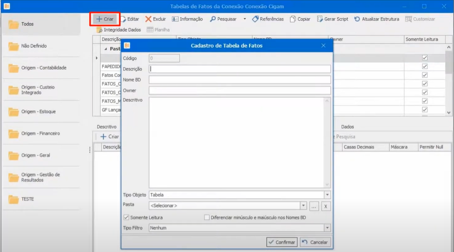This screenshot has height=252, width=454.
Task: Select the Todos folder
Action: (41, 24)
